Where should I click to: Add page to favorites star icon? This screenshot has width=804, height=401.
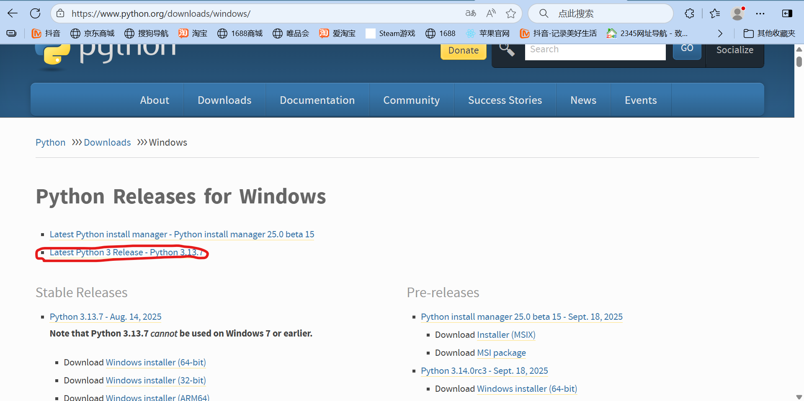[511, 13]
